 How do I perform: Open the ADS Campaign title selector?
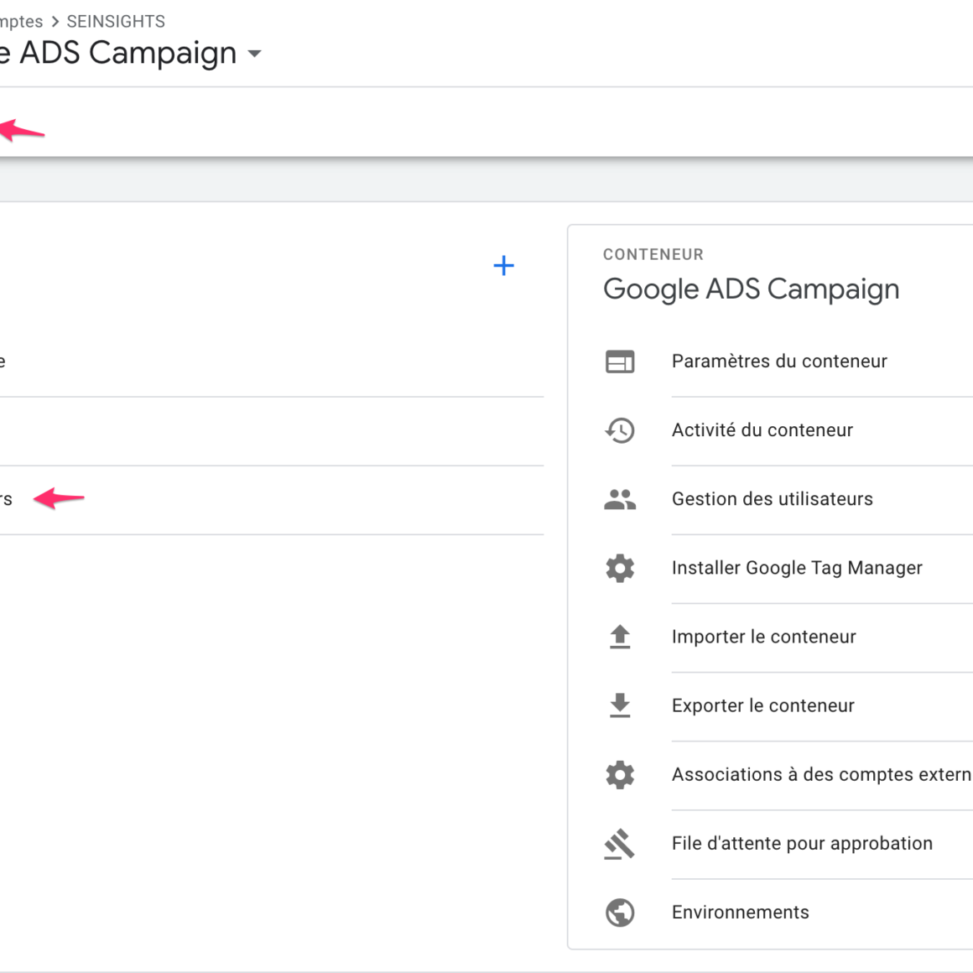(x=126, y=53)
